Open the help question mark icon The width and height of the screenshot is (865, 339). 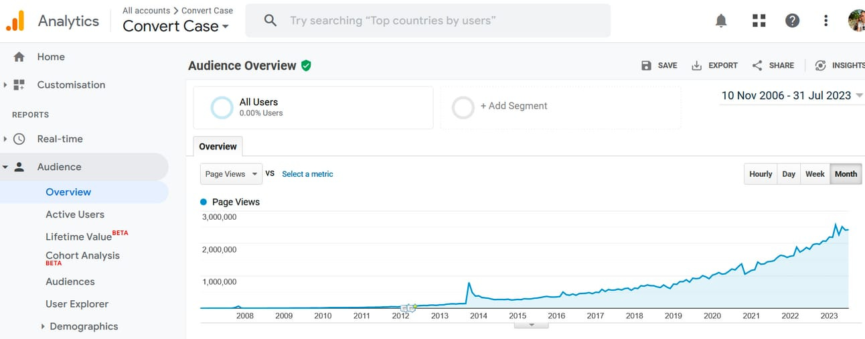[793, 21]
